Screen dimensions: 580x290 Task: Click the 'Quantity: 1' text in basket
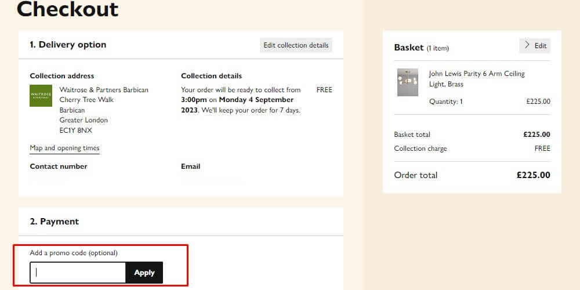pyautogui.click(x=445, y=101)
